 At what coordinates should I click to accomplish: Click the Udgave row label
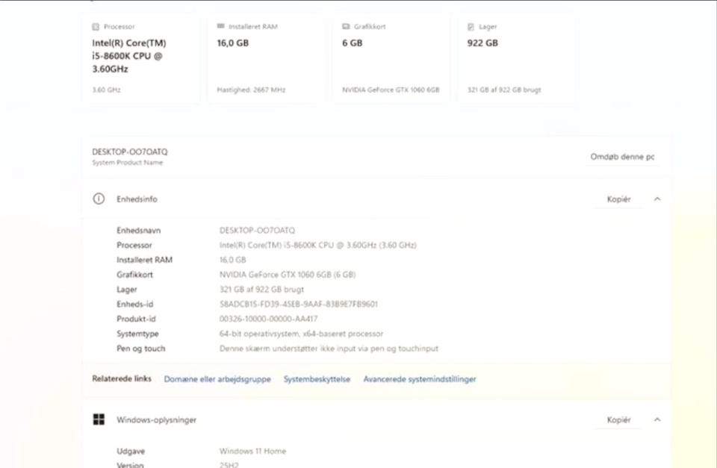[131, 452]
